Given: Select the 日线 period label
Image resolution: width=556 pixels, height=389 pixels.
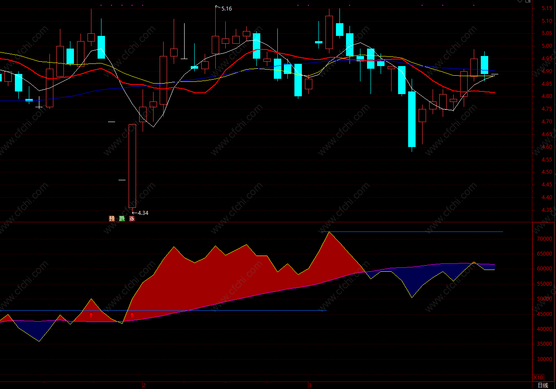Looking at the screenshot, I should [x=543, y=385].
